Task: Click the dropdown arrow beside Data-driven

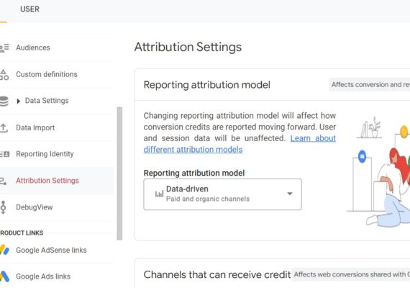Action: point(289,194)
